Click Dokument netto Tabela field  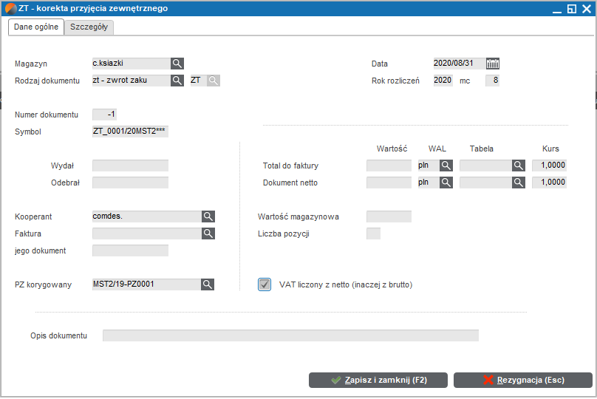point(485,183)
